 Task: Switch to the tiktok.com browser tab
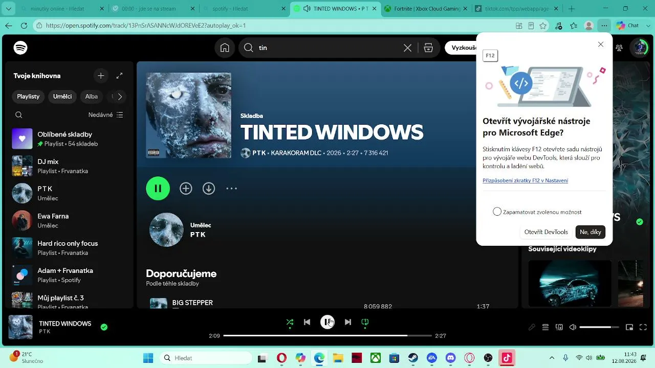click(x=516, y=9)
